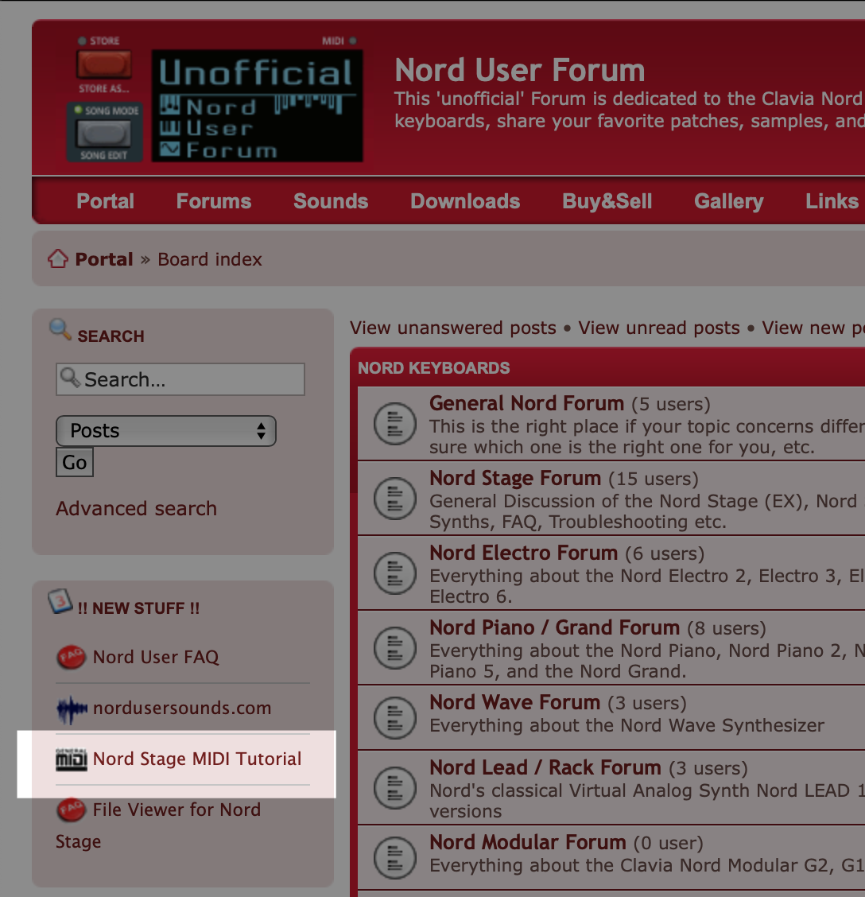Screen dimensions: 865x897
Task: Open the Nord Lead / Rack Forum link
Action: coord(545,767)
